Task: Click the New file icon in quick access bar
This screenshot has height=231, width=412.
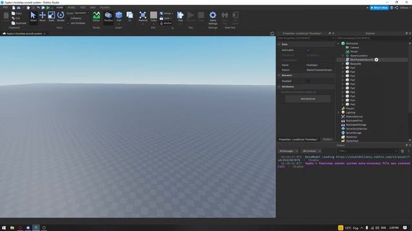Action: [14, 8]
